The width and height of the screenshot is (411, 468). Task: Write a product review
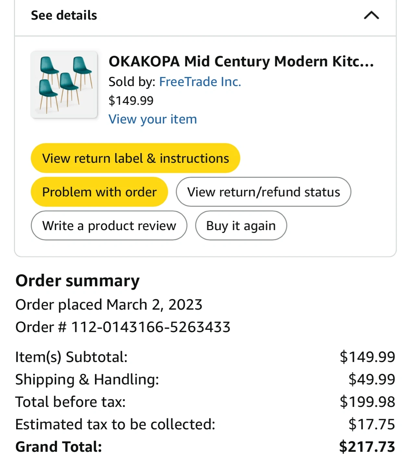[x=109, y=226]
